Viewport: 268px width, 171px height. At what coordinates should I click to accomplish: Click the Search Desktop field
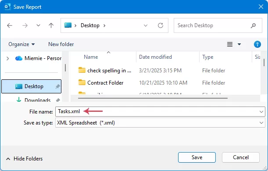click(218, 25)
